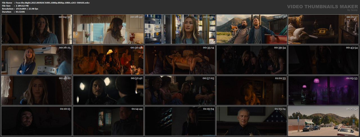Screen dimensions: 360x137
Task: Click the thumbnail stamped 00:39:34
Action: (x=251, y=60)
